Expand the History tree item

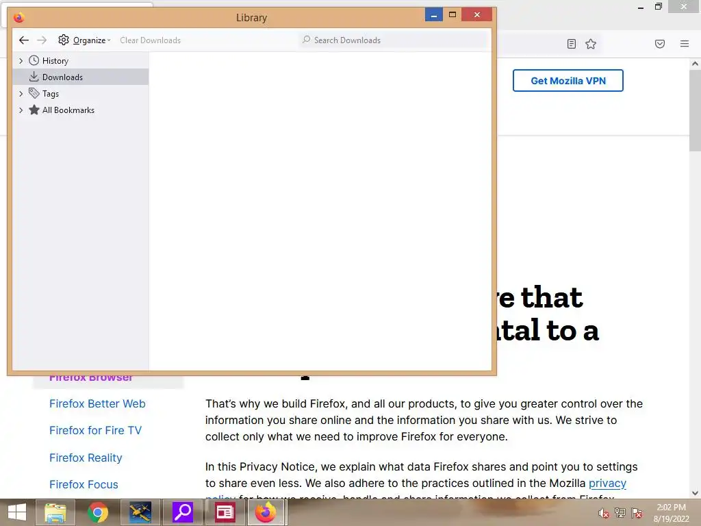21,61
